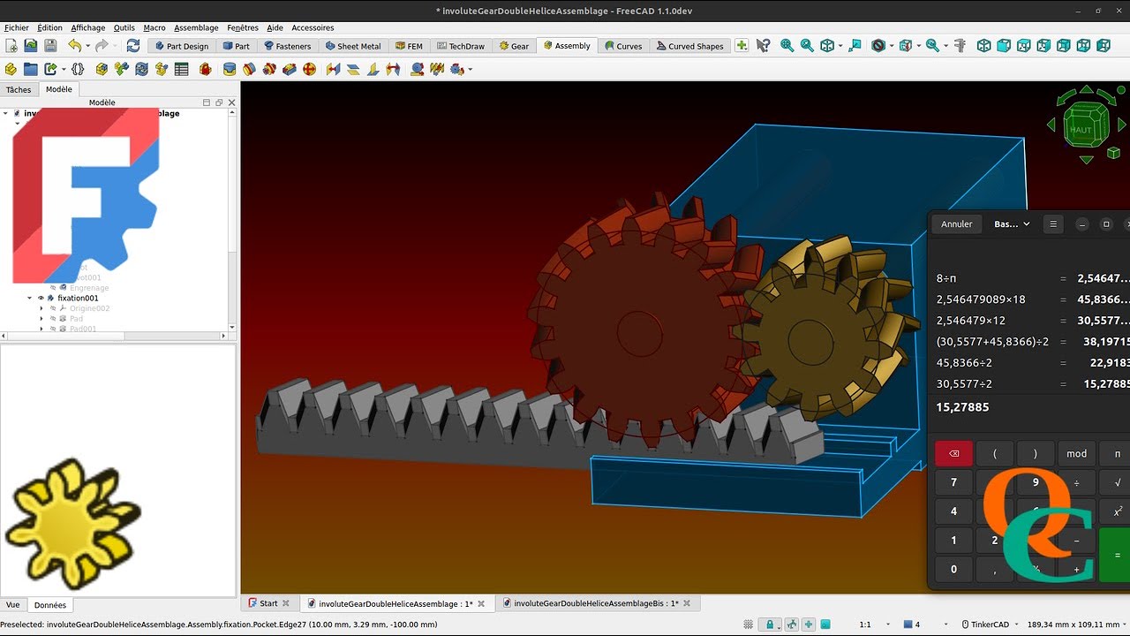Switch to the Part Design workbench tab
Screen dimensions: 1130x636
click(182, 46)
